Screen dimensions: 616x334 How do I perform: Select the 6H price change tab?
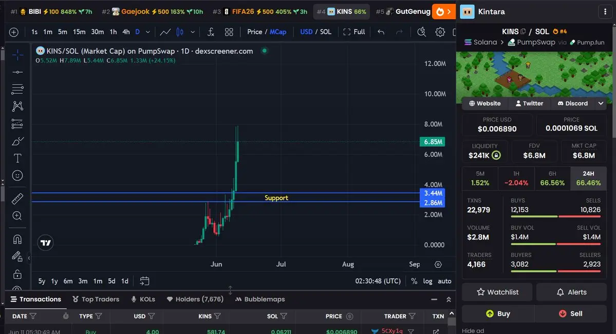pos(552,178)
